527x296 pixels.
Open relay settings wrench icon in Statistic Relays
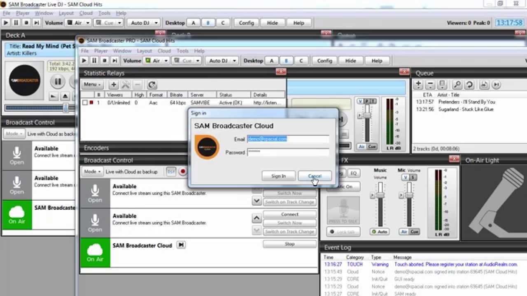(126, 85)
